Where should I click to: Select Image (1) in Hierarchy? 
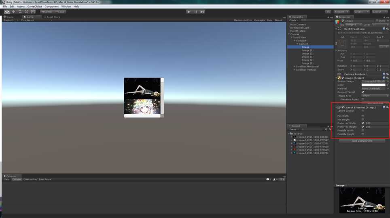click(x=307, y=50)
